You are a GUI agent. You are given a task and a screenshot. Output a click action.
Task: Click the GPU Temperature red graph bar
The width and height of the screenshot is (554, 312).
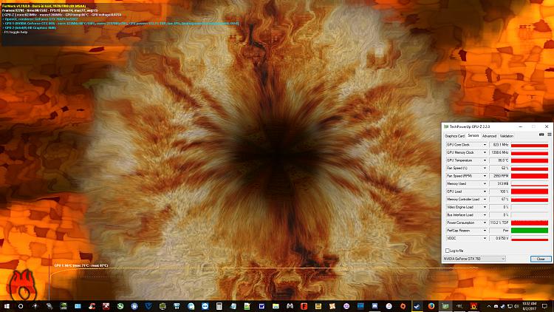click(530, 160)
